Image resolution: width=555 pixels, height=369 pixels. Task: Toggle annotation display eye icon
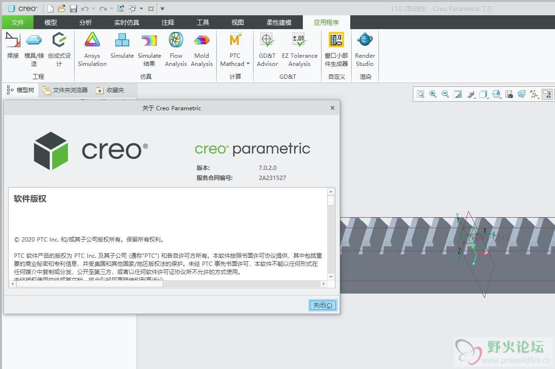(547, 95)
